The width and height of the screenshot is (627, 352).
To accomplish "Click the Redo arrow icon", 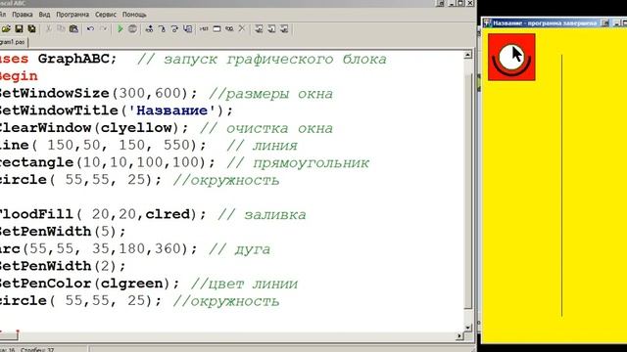I will (x=103, y=29).
